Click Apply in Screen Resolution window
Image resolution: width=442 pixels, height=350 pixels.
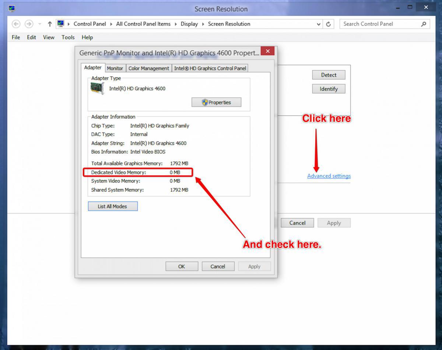pos(334,223)
